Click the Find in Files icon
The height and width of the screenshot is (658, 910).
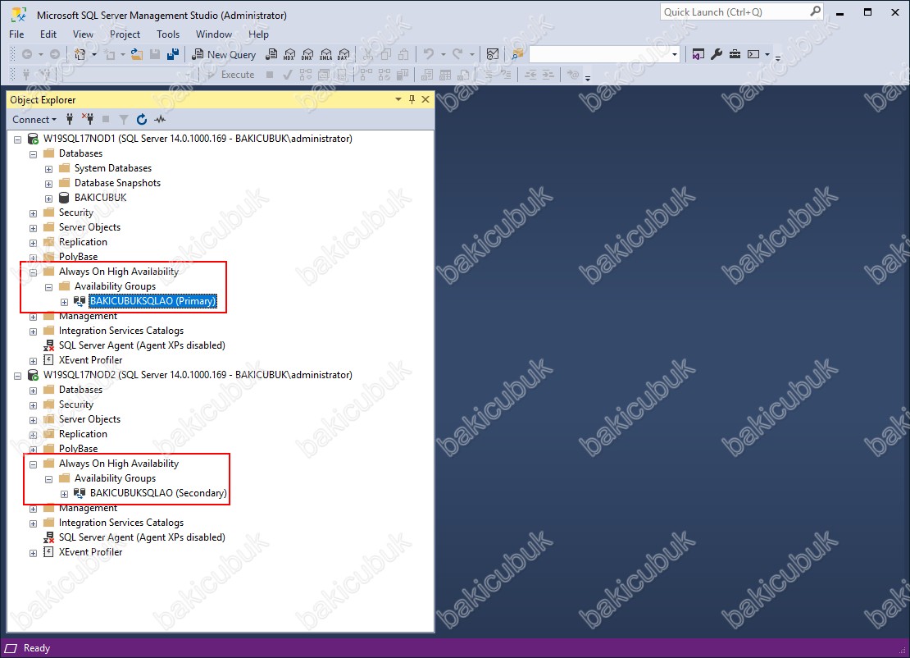pyautogui.click(x=517, y=55)
